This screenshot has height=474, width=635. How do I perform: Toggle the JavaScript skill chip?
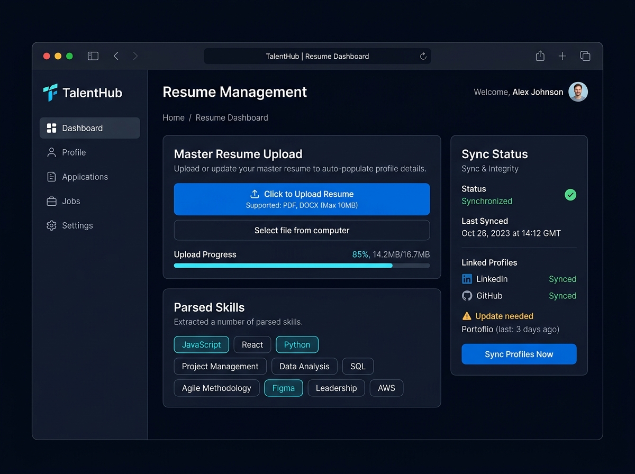tap(202, 344)
